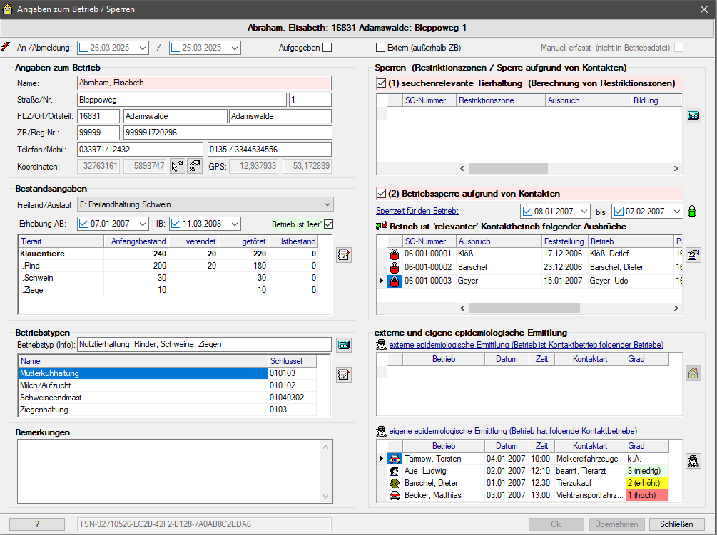Click the Kontaktart header in eigene Ermittlung table
This screenshot has width=717, height=535.
[x=590, y=446]
